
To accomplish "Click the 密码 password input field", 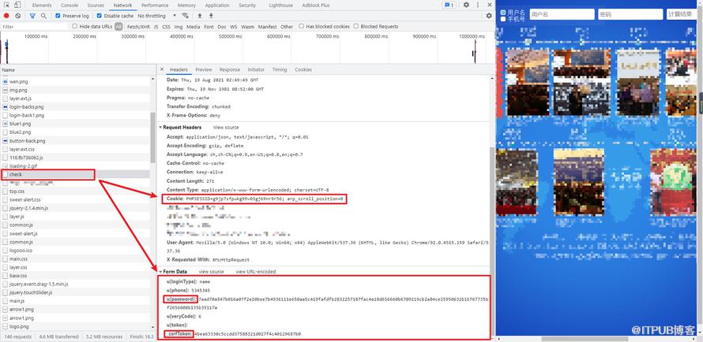I will coord(630,14).
